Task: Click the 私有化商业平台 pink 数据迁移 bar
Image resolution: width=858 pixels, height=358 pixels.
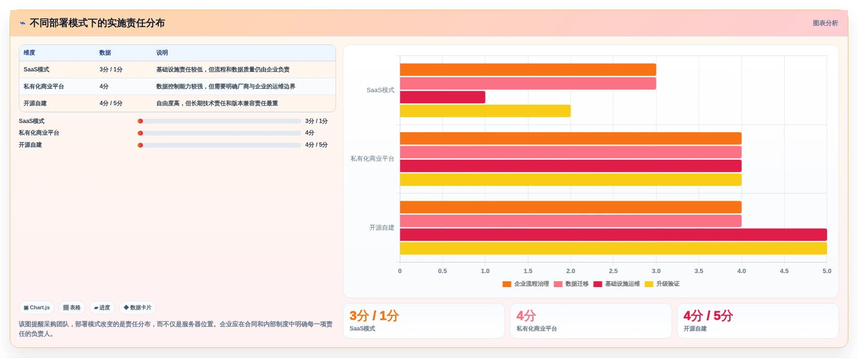Action: point(571,152)
